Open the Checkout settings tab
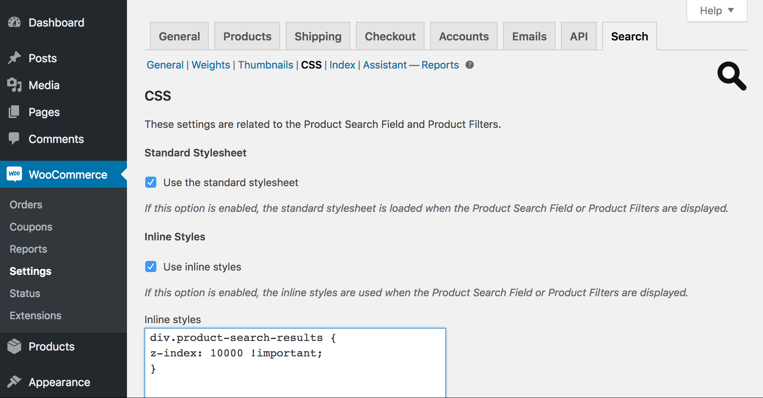The height and width of the screenshot is (398, 763). pos(390,36)
